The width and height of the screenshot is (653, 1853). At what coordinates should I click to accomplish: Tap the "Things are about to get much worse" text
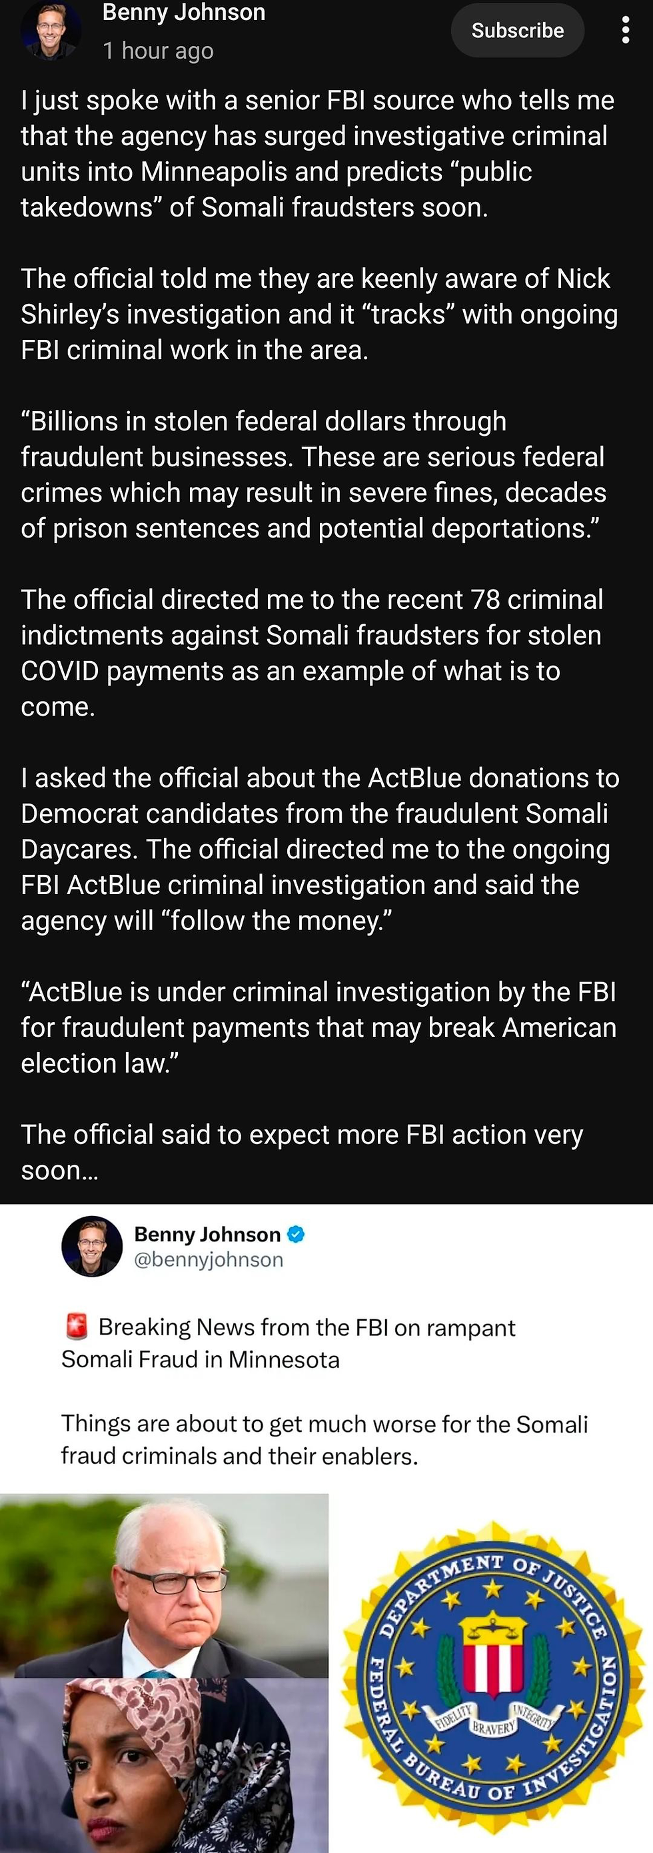[x=324, y=1439]
